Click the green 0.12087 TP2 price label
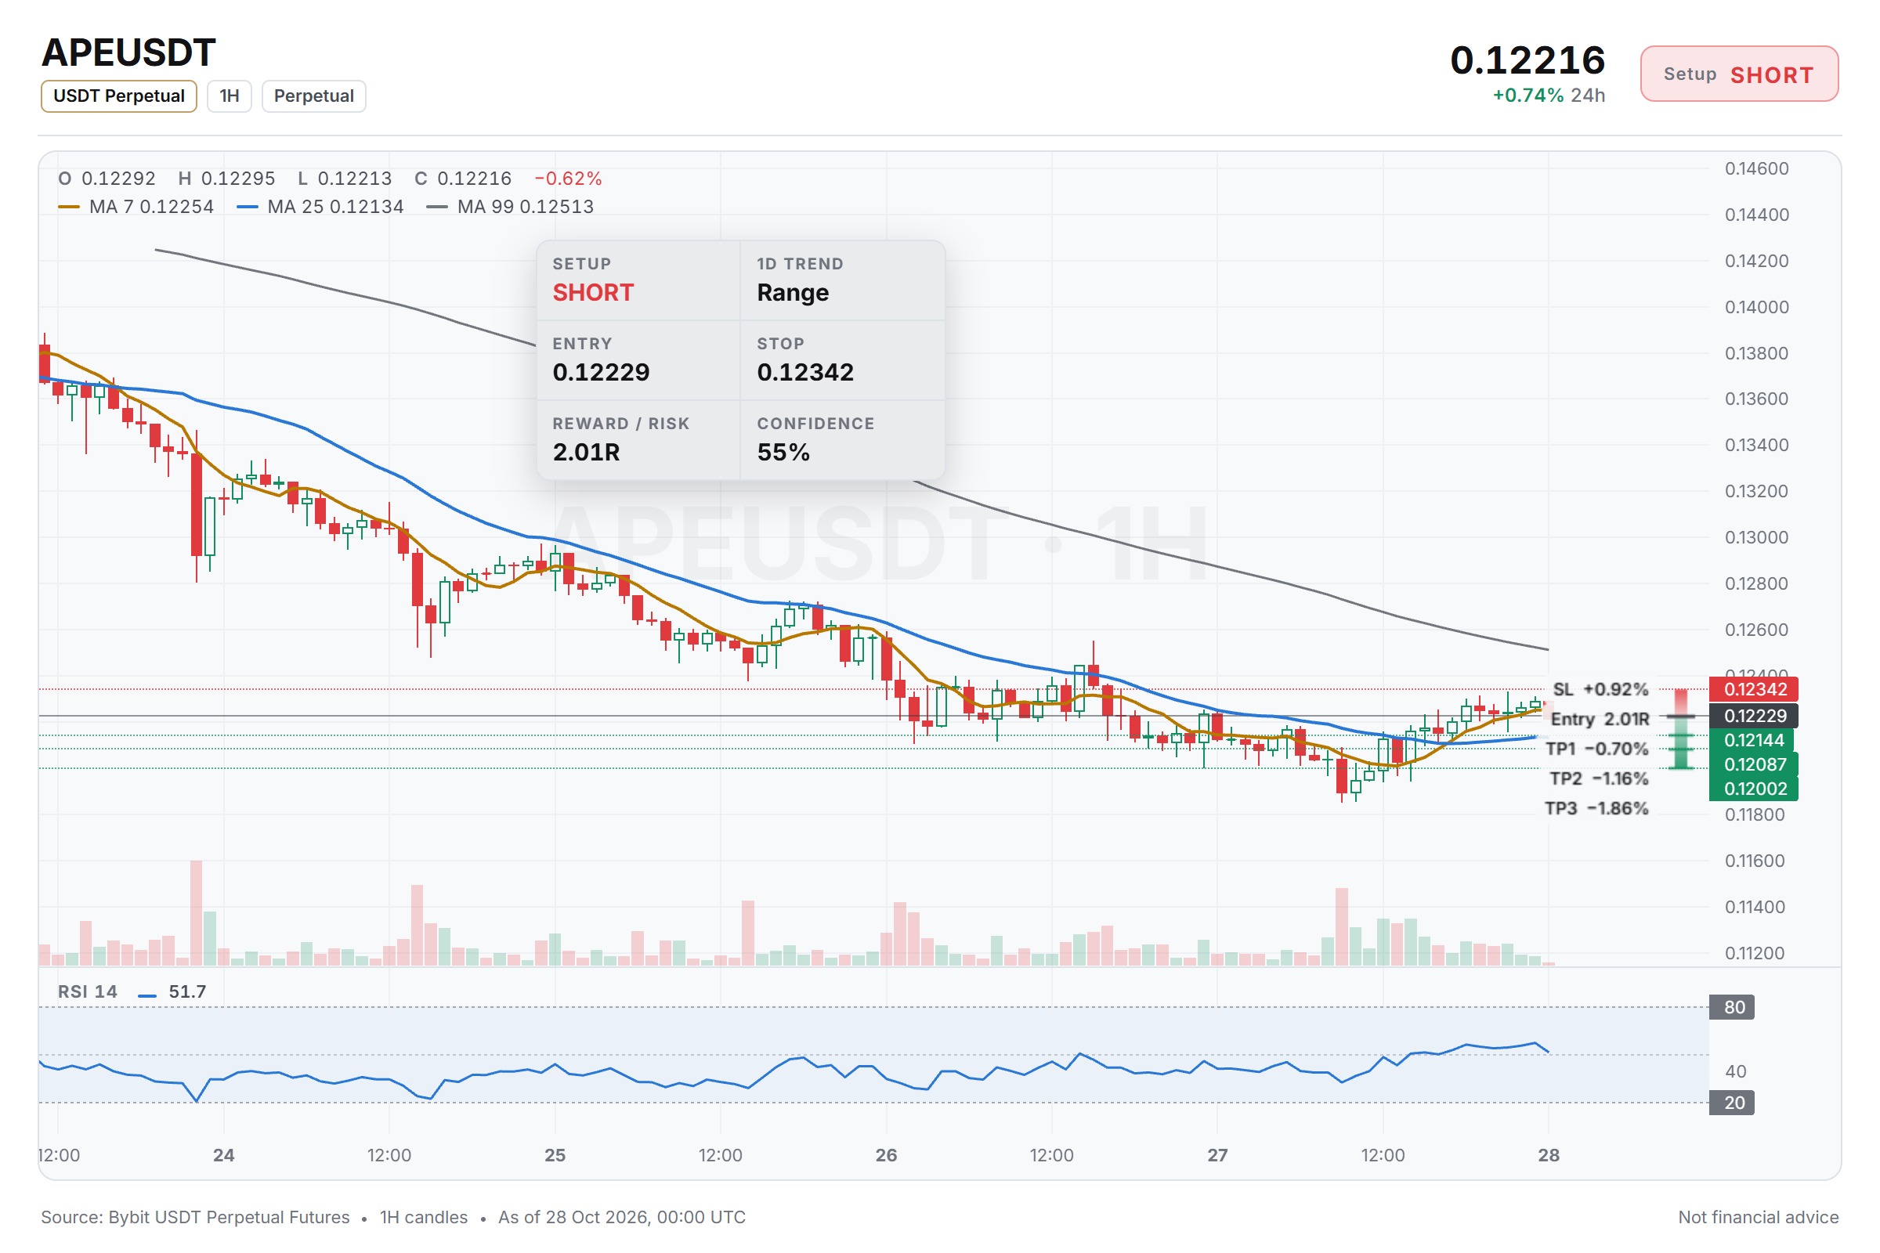 (x=1754, y=764)
